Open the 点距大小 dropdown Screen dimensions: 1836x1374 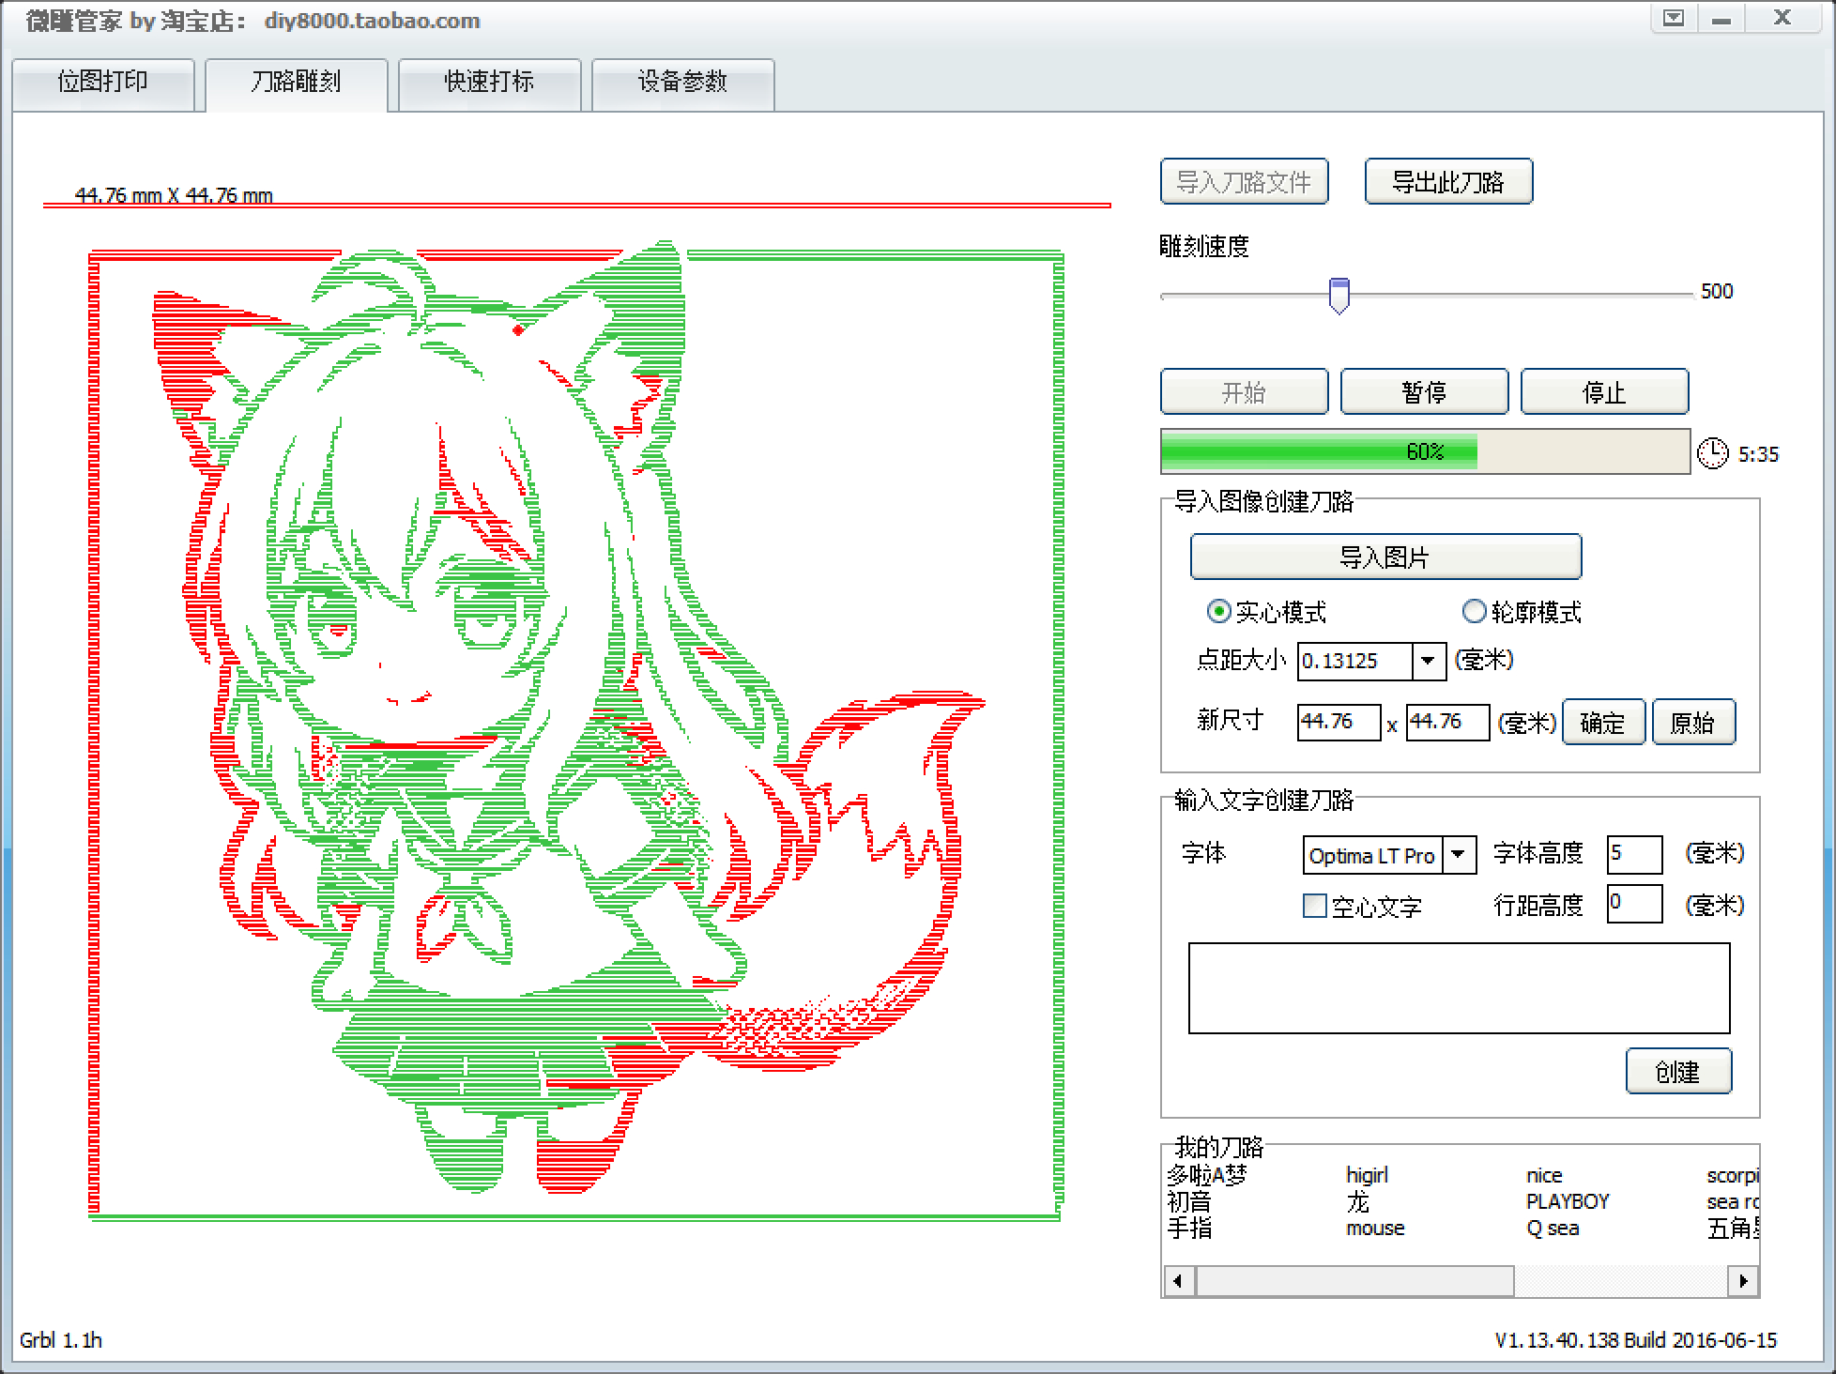(1428, 661)
